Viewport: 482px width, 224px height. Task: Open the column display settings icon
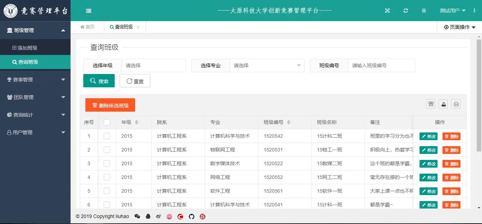pyautogui.click(x=430, y=104)
